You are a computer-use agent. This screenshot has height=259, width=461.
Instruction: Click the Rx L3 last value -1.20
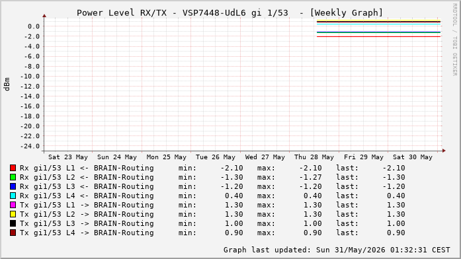(394, 186)
